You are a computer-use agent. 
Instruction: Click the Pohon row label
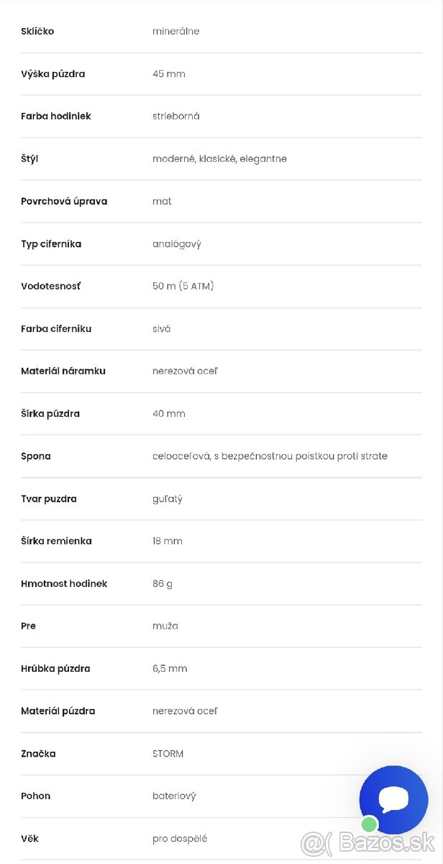pyautogui.click(x=36, y=796)
